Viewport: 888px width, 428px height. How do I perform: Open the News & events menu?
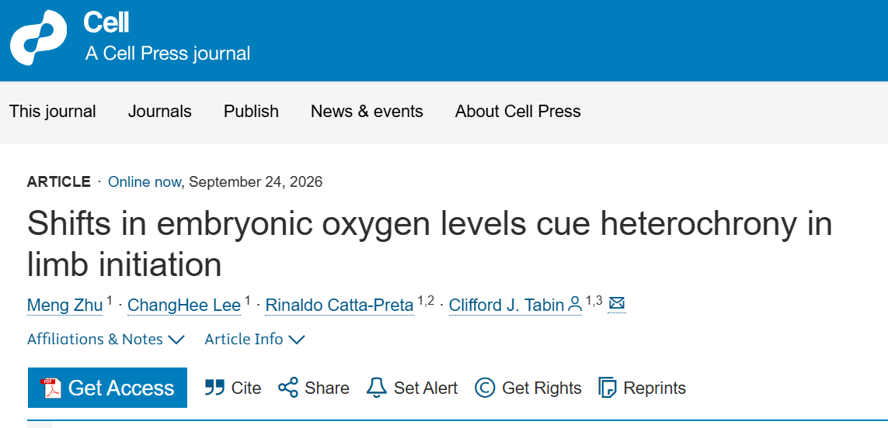pos(367,112)
